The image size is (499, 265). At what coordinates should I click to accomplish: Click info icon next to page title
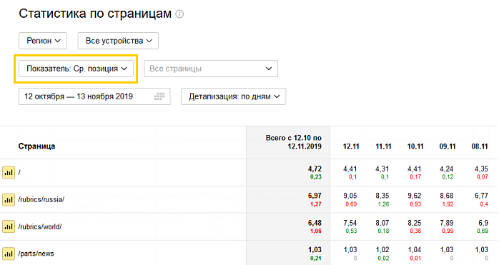(179, 14)
